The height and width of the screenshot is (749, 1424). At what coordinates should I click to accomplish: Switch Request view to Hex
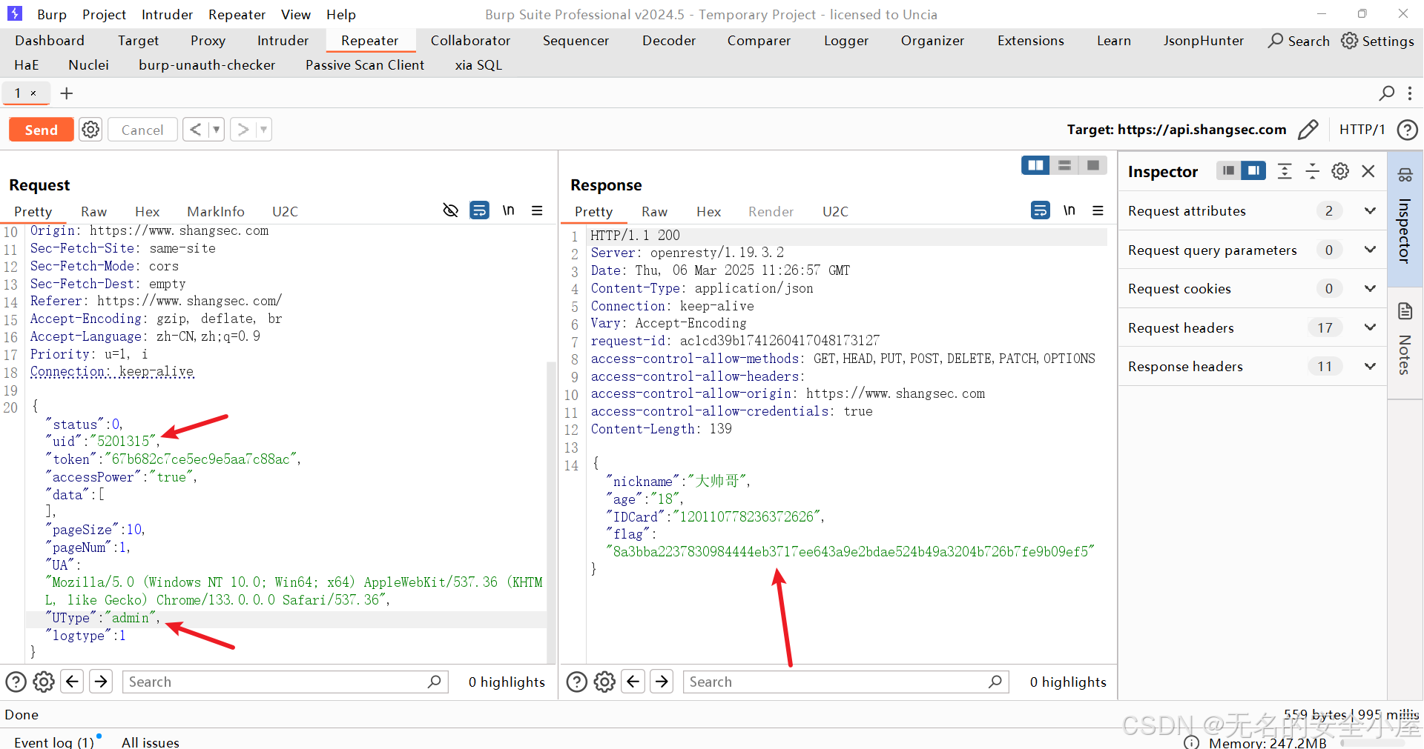147,212
